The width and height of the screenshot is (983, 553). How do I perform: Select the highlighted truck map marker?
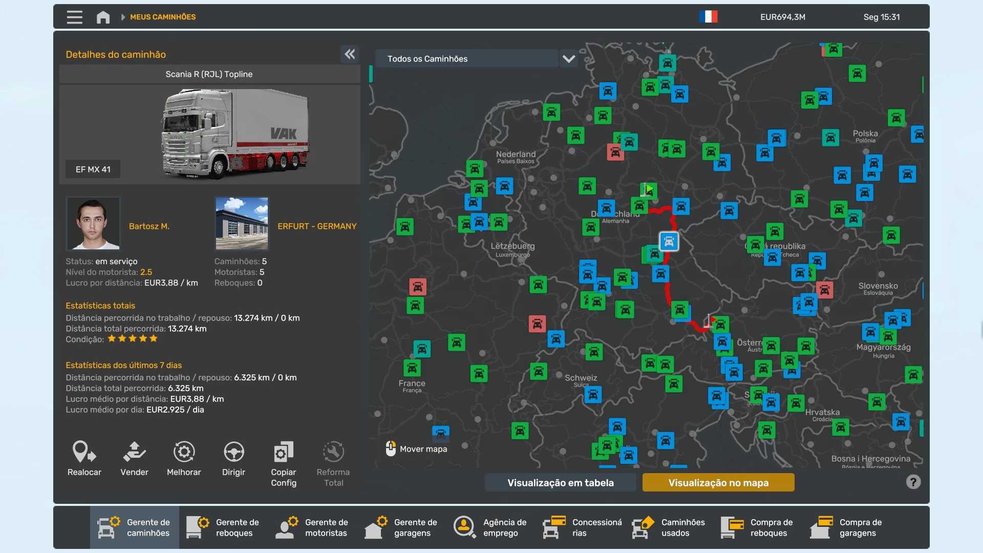pyautogui.click(x=669, y=241)
